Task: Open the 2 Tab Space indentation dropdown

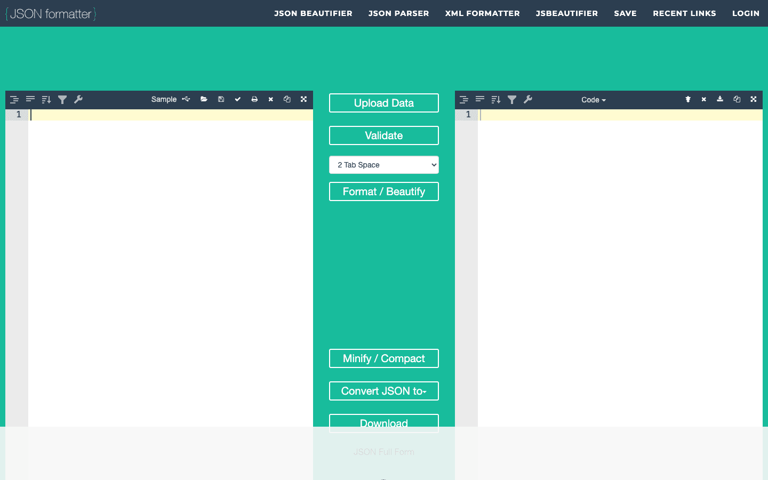Action: point(384,165)
